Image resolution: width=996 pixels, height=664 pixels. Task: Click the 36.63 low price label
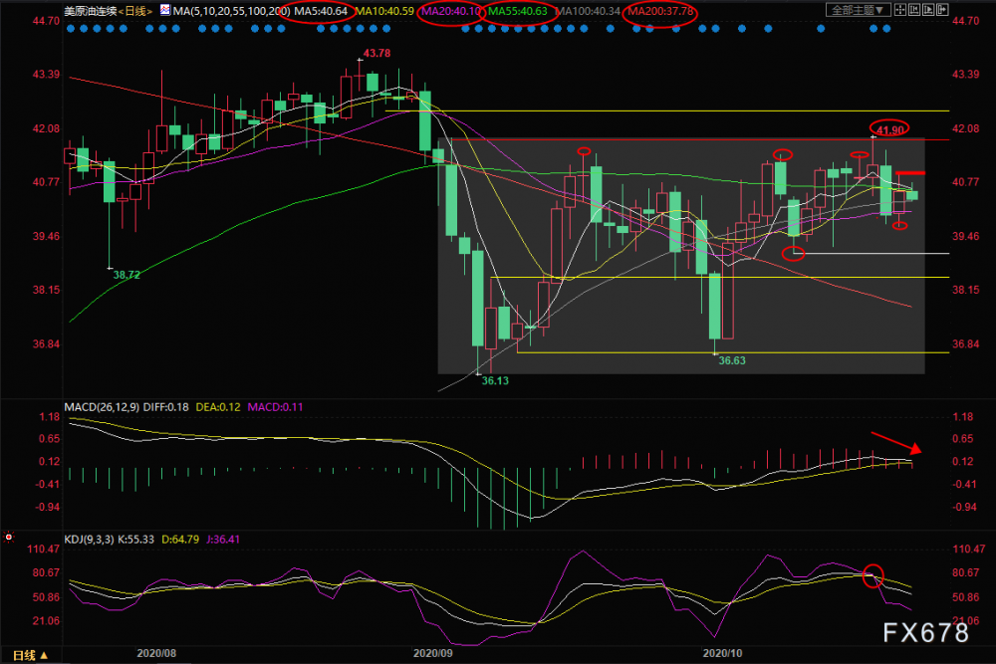click(x=732, y=360)
